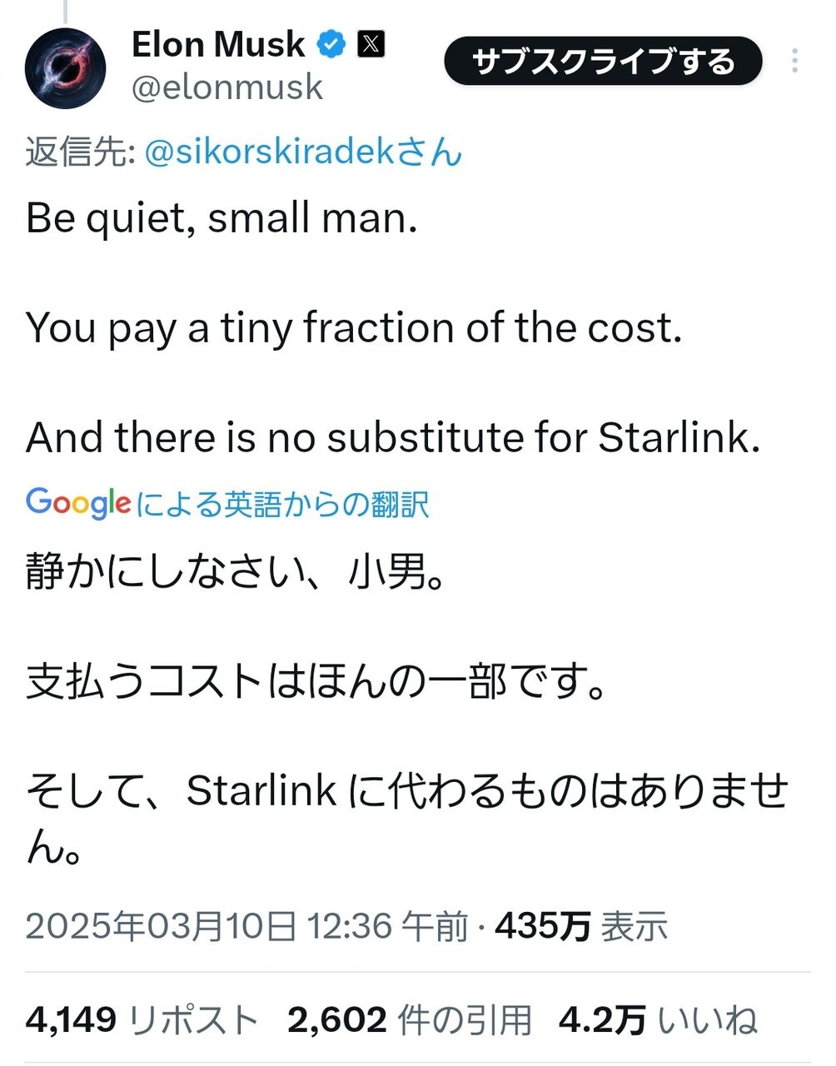The height and width of the screenshot is (1066, 836).
Task: Click the translated 支払うコストはほんの一部です line
Action: click(x=316, y=681)
